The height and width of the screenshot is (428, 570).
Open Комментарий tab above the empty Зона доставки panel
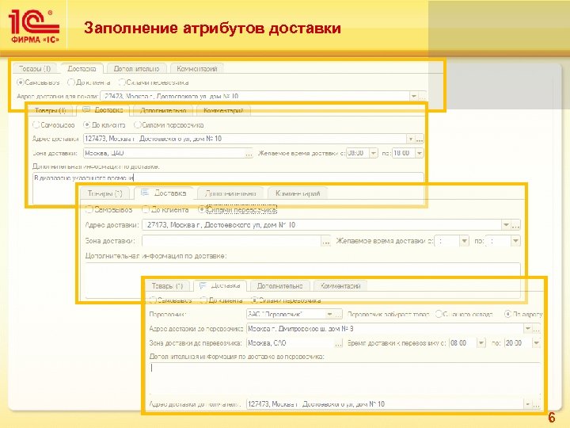tap(298, 193)
